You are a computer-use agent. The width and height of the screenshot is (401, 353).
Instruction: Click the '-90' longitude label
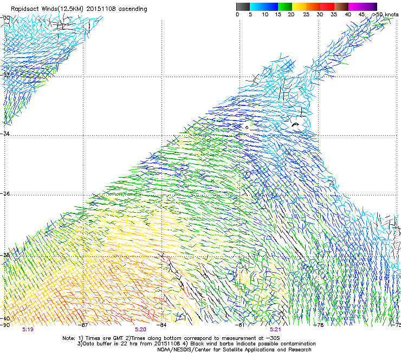(5, 325)
